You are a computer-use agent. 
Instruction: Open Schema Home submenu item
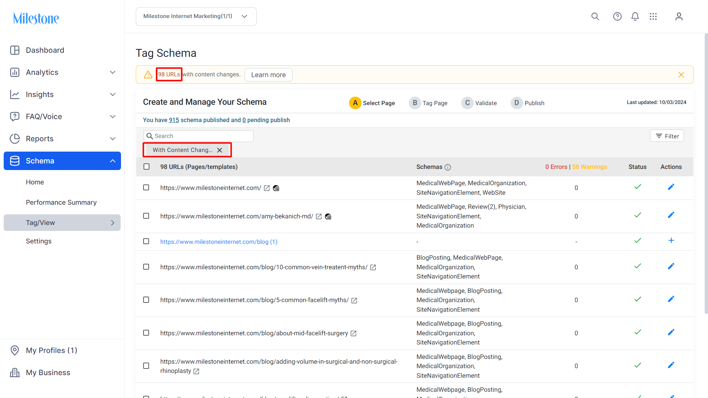35,182
